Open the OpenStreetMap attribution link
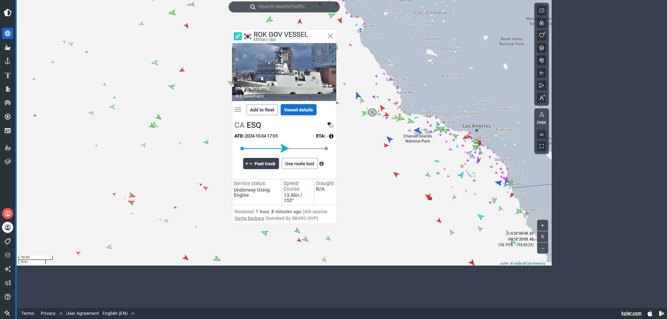 [x=536, y=263]
